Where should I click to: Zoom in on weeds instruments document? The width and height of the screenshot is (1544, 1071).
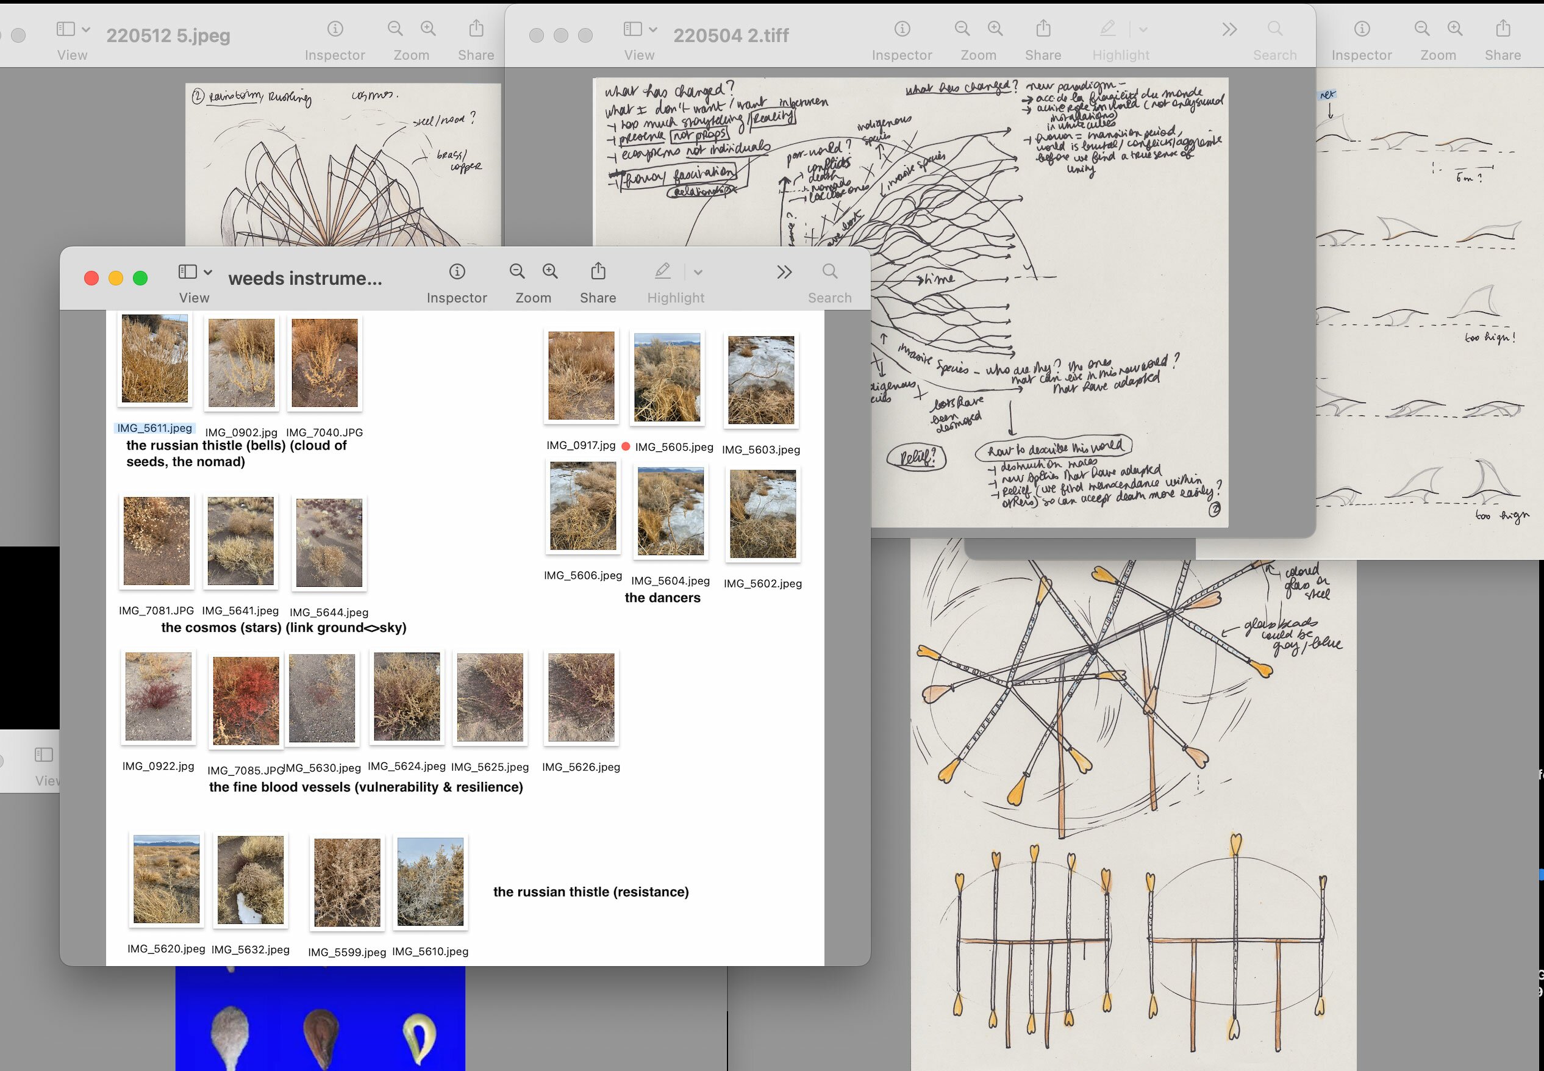pos(550,272)
